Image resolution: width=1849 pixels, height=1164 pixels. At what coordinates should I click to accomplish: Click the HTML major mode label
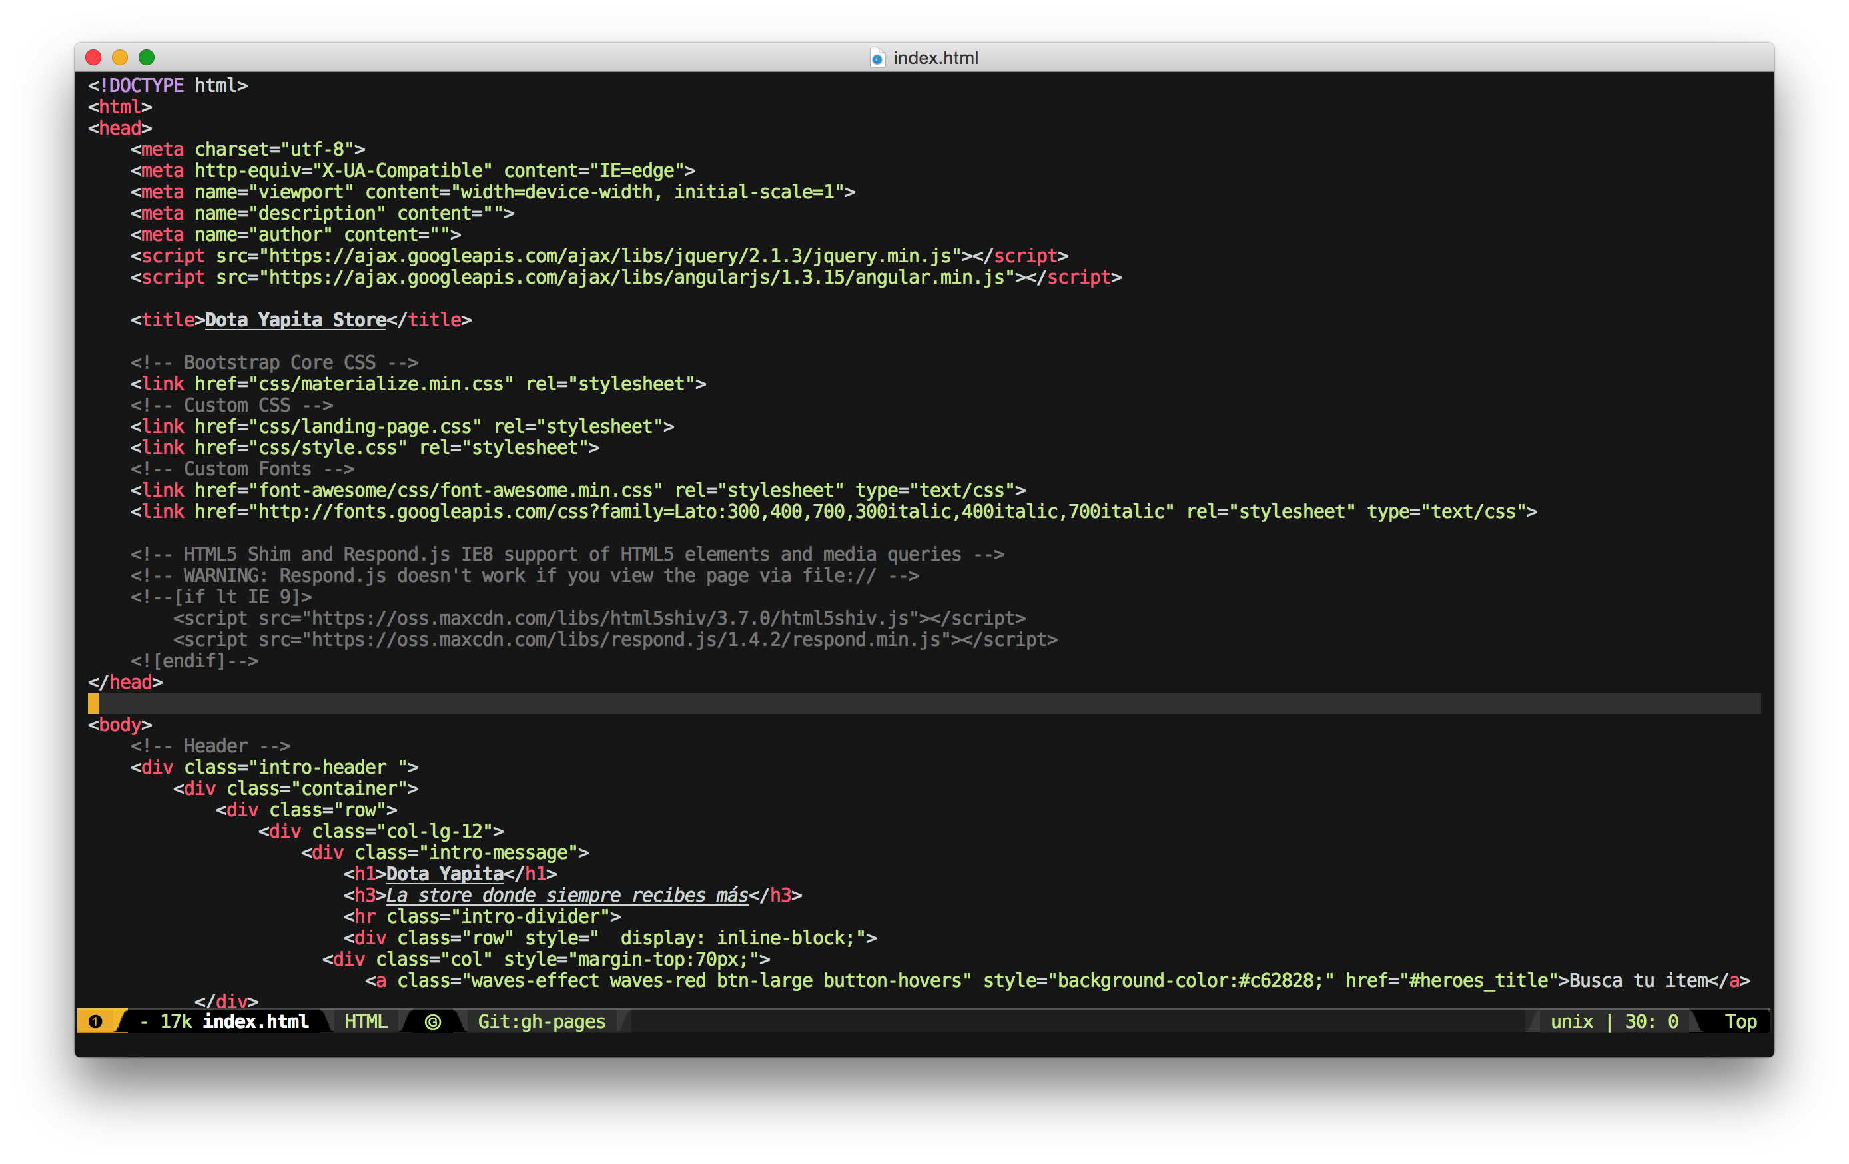pyautogui.click(x=366, y=1022)
